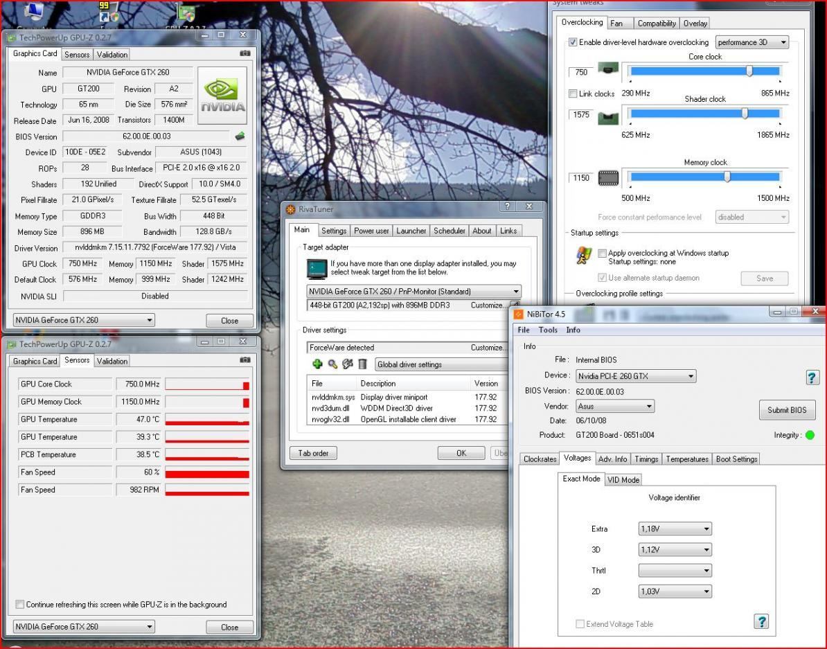Screen dimensions: 827x649
Task: Click Save in Startup settings
Action: 765,278
